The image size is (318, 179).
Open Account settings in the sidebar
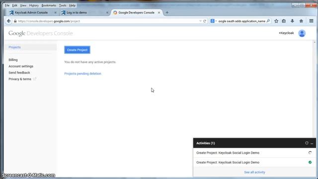(x=21, y=66)
